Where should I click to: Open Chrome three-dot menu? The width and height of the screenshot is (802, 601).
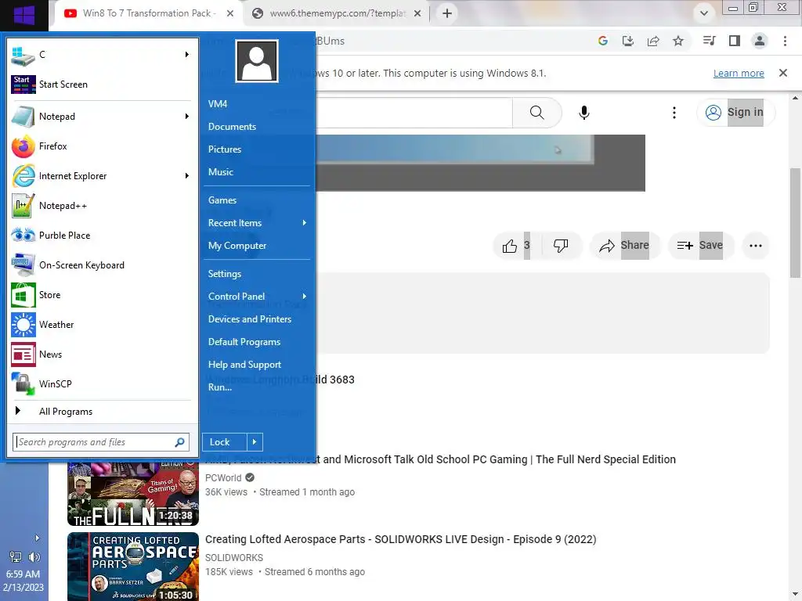tap(785, 41)
